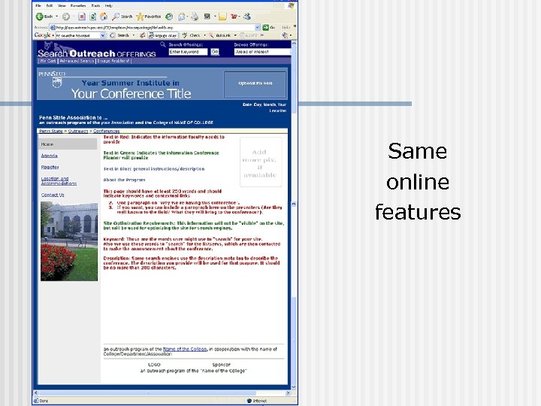
Task: Open the Favorites menu
Action: pos(78,5)
